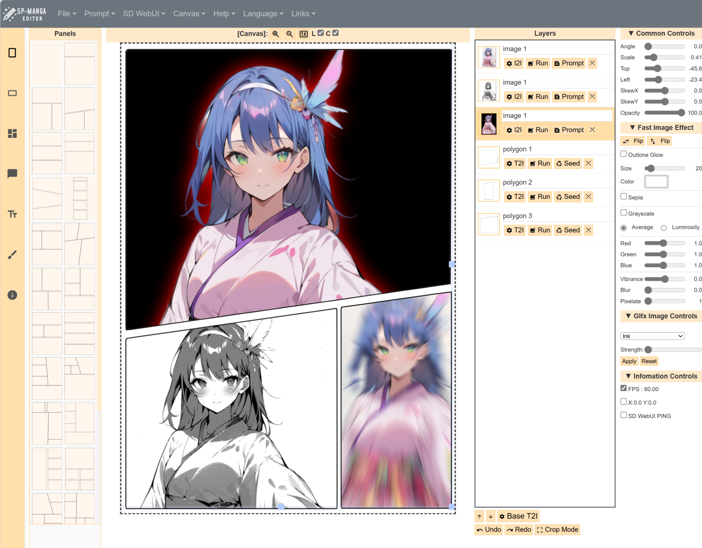Delete the polygon 3 layer
This screenshot has width=702, height=548.
pyautogui.click(x=589, y=230)
